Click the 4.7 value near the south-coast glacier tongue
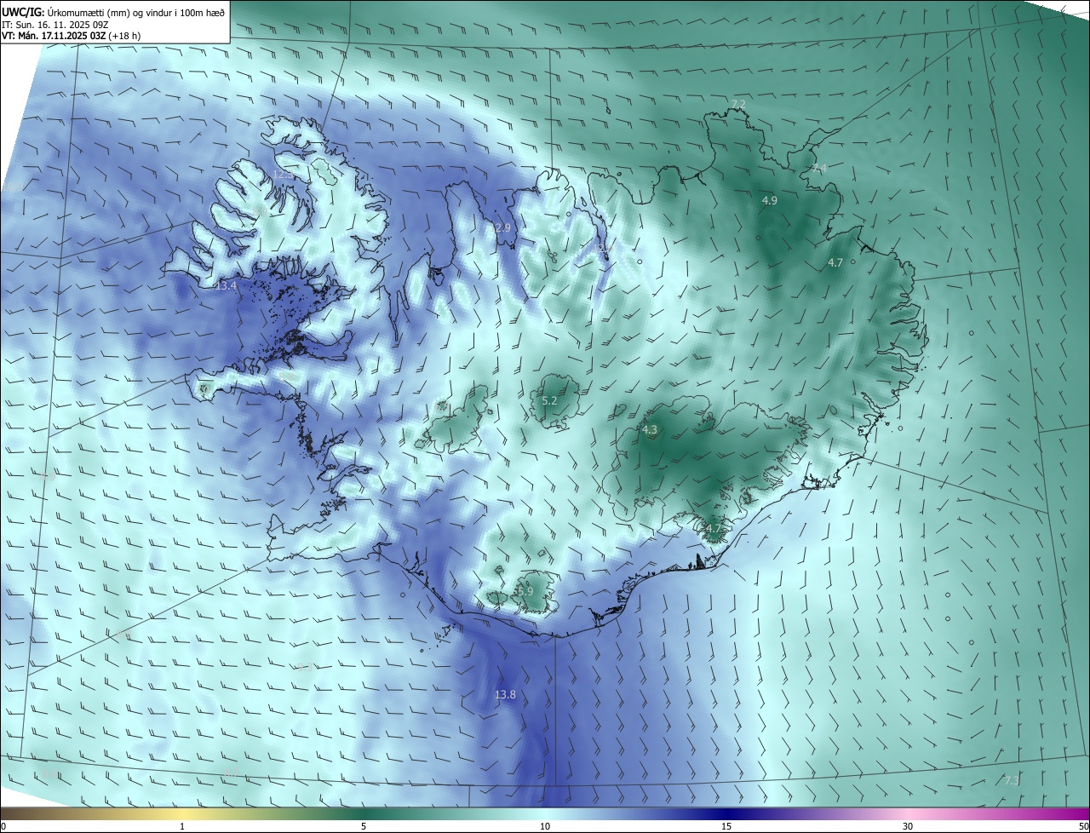Image resolution: width=1090 pixels, height=833 pixels. coord(714,529)
